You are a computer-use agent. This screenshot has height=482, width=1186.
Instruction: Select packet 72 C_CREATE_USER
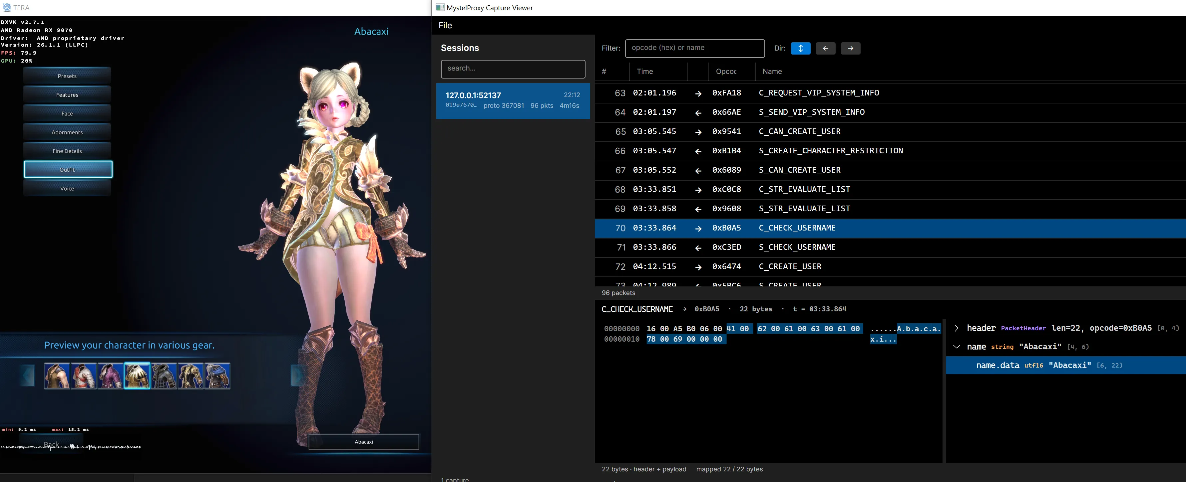[x=890, y=267]
